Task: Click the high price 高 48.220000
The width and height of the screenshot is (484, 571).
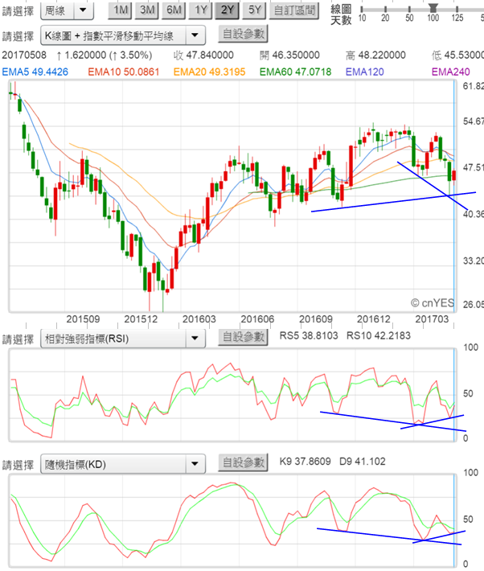Action: pos(375,55)
